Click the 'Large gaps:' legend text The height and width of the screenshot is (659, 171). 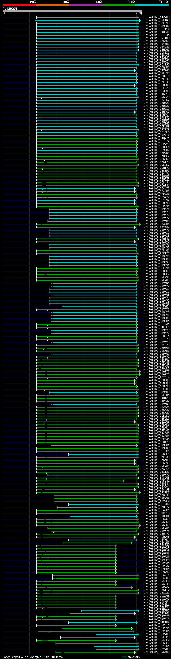click(x=11, y=657)
